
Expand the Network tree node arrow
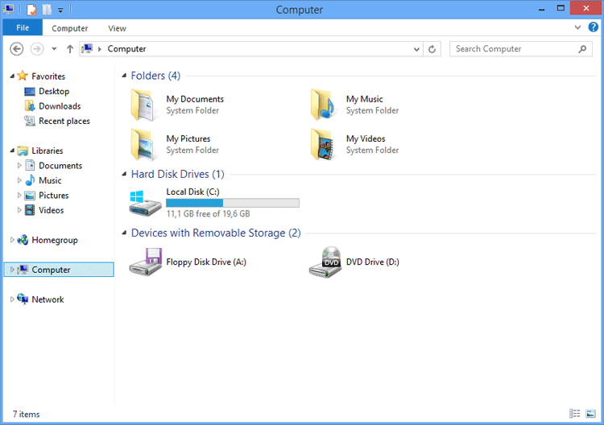(x=12, y=299)
